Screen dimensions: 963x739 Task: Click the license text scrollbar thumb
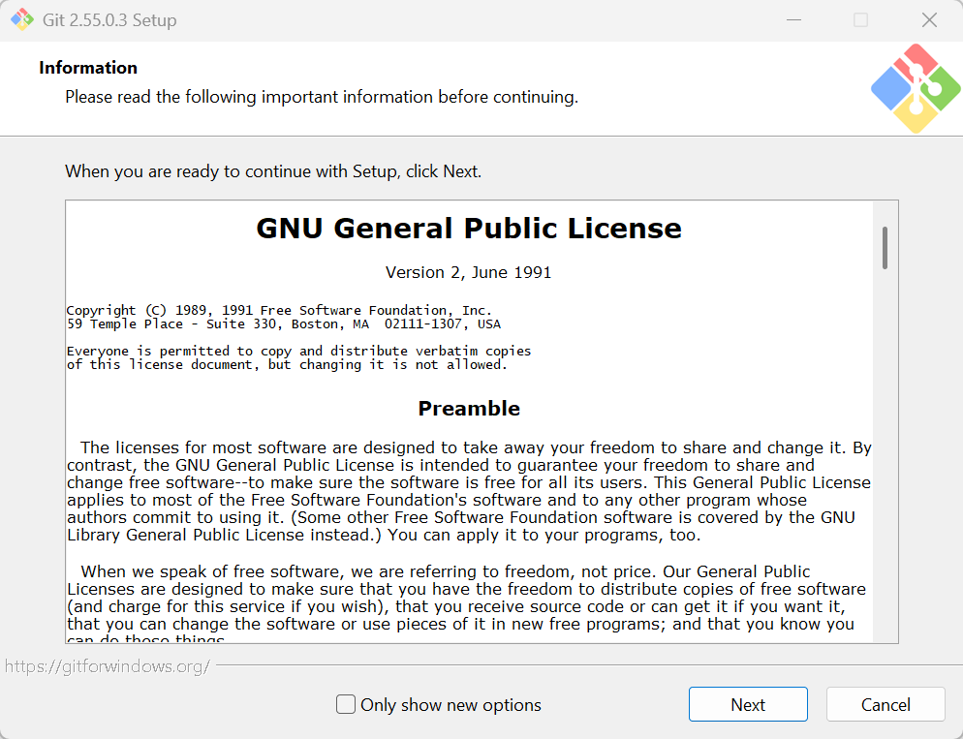[885, 248]
